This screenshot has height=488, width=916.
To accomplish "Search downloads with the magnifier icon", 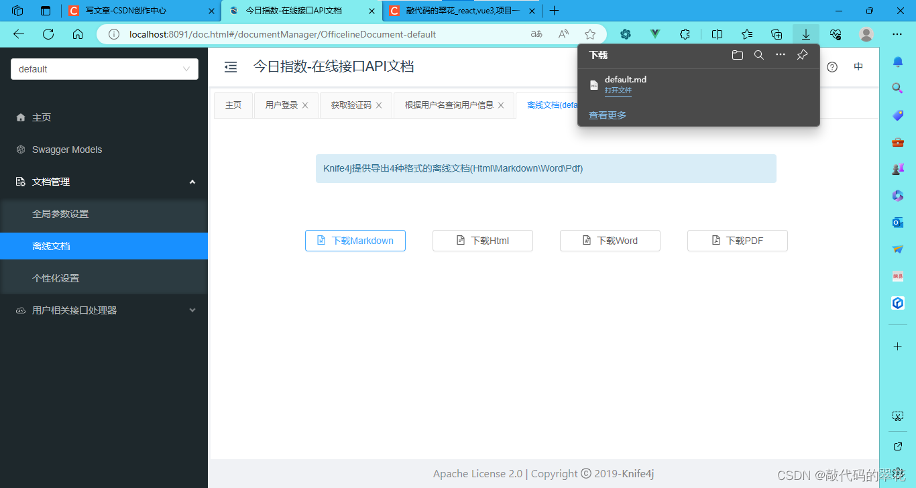I will coord(759,55).
